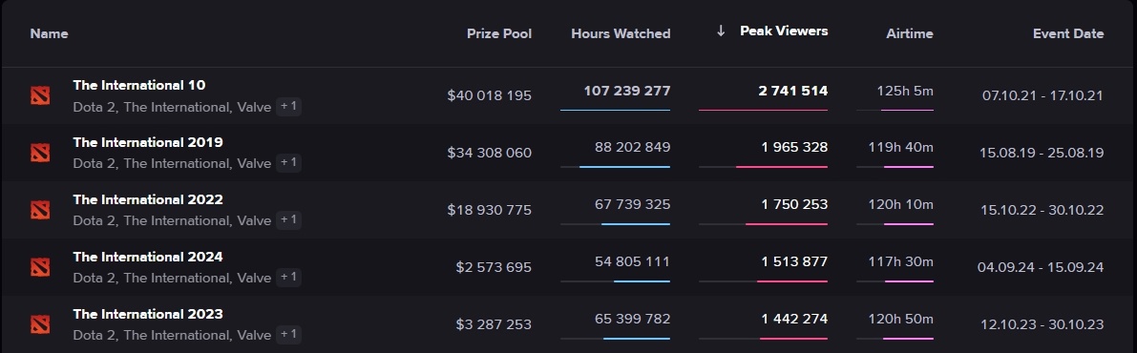Click the Dota 2 icon beside The International 2024
The height and width of the screenshot is (353, 1137).
click(x=40, y=267)
